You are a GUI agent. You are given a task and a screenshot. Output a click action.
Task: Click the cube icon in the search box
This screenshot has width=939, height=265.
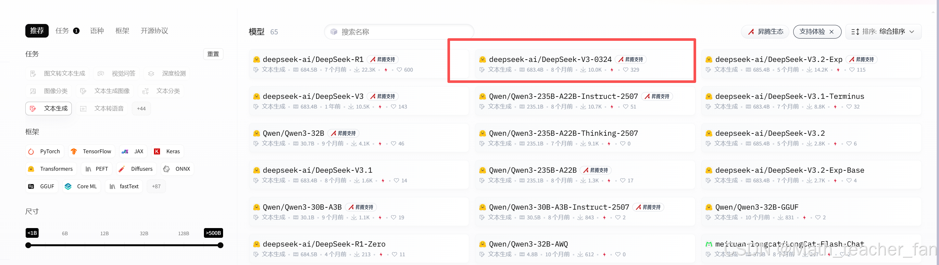(x=333, y=32)
